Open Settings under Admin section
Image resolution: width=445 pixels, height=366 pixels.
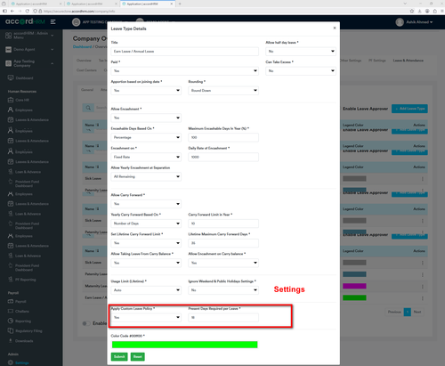pyautogui.click(x=22, y=362)
